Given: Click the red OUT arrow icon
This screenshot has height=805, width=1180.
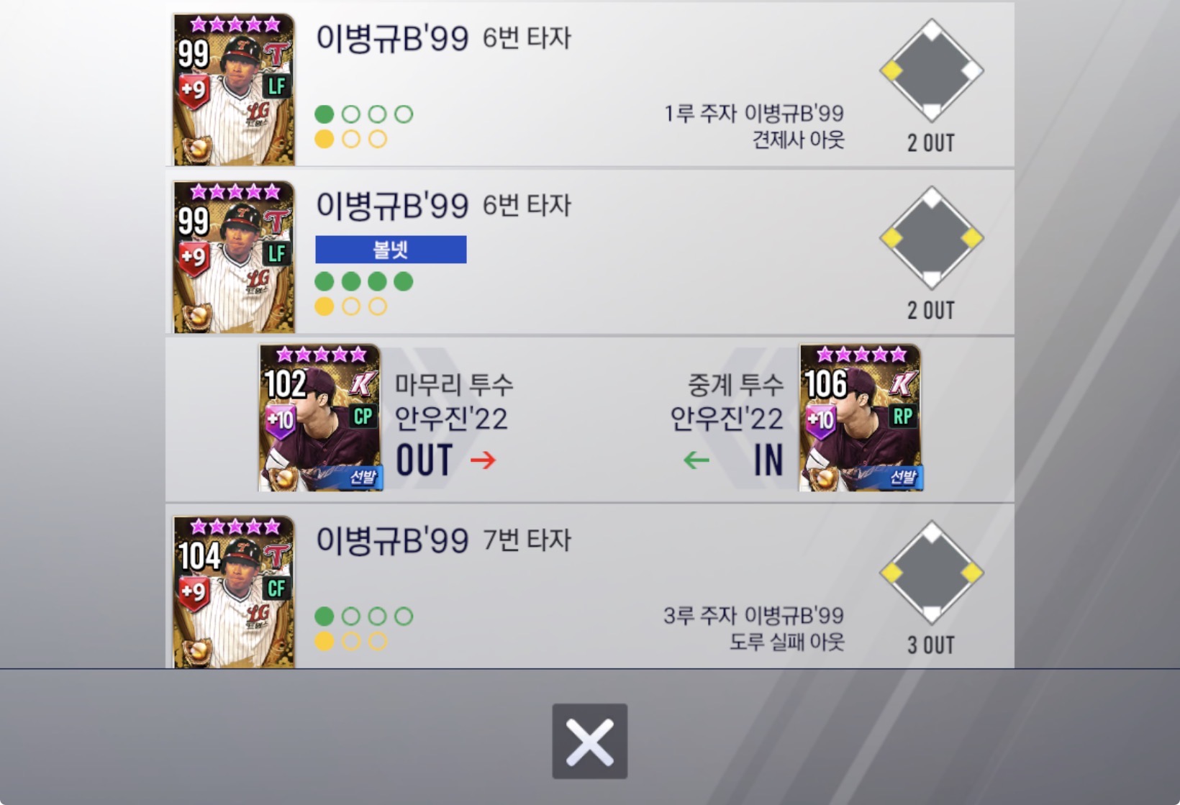Looking at the screenshot, I should (x=483, y=460).
